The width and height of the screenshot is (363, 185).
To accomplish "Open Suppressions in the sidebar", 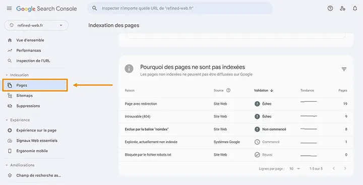I will pos(28,106).
